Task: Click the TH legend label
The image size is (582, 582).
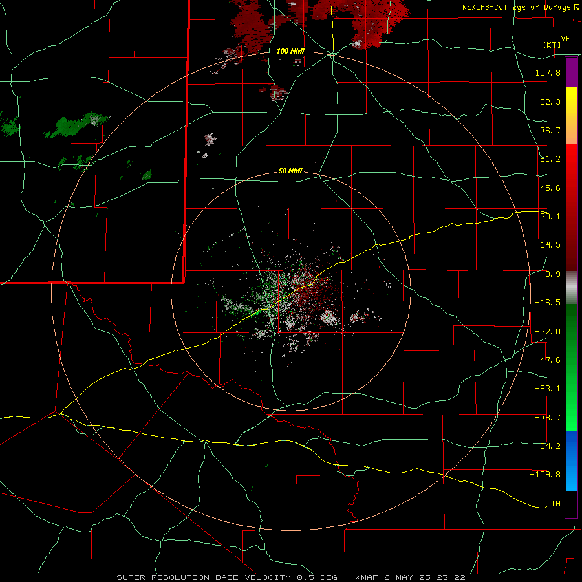Action: pos(555,504)
